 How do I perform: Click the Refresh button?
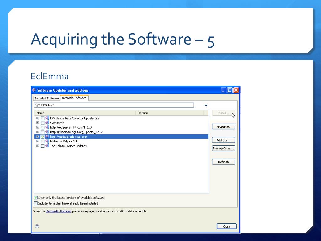pyautogui.click(x=223, y=162)
